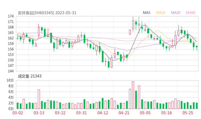Select the MA20 legend label
The width and height of the screenshot is (201, 119).
[x=176, y=13]
